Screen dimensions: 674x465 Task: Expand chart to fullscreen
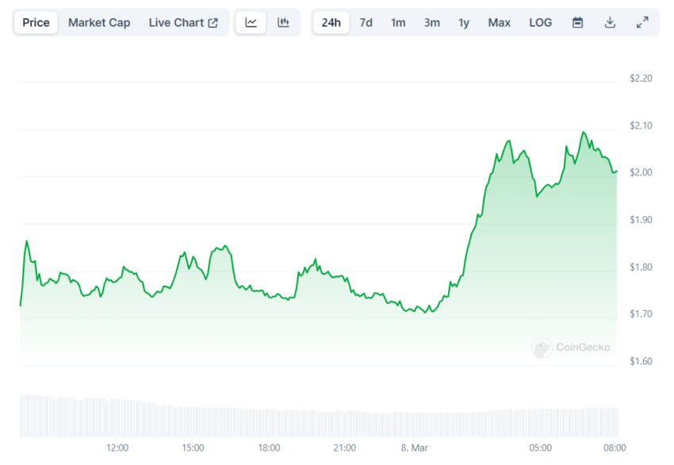tap(642, 22)
